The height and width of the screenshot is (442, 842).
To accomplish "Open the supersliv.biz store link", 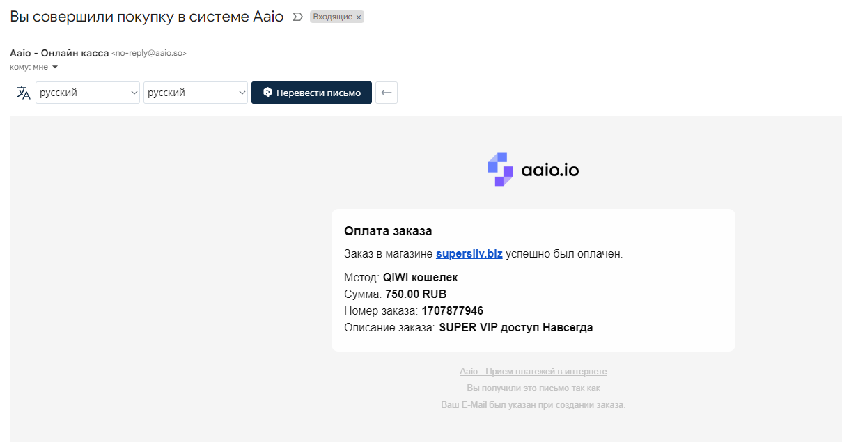I will [x=469, y=254].
